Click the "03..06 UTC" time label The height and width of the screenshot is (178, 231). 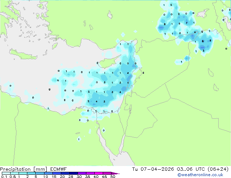(x=191, y=169)
